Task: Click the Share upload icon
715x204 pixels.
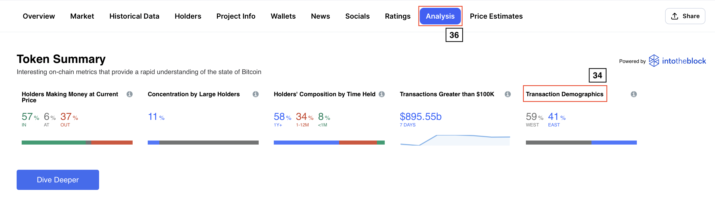Action: pos(674,16)
